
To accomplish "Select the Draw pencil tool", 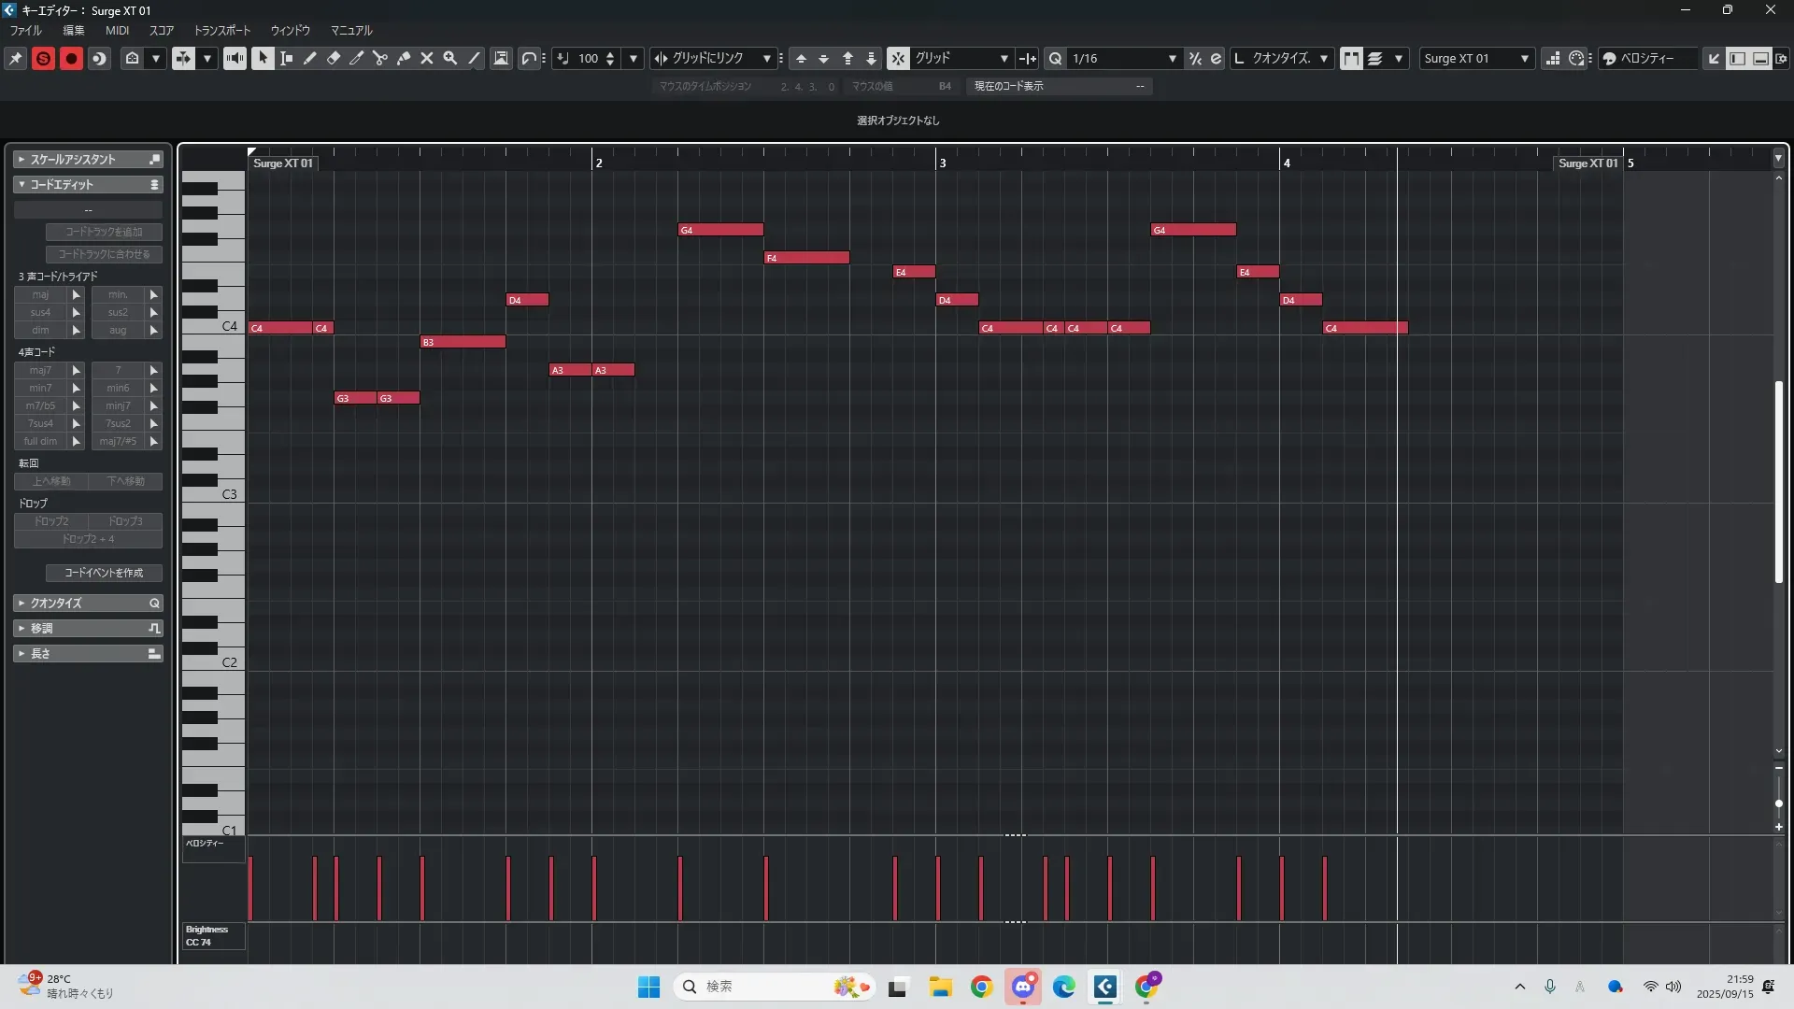I will (x=310, y=58).
